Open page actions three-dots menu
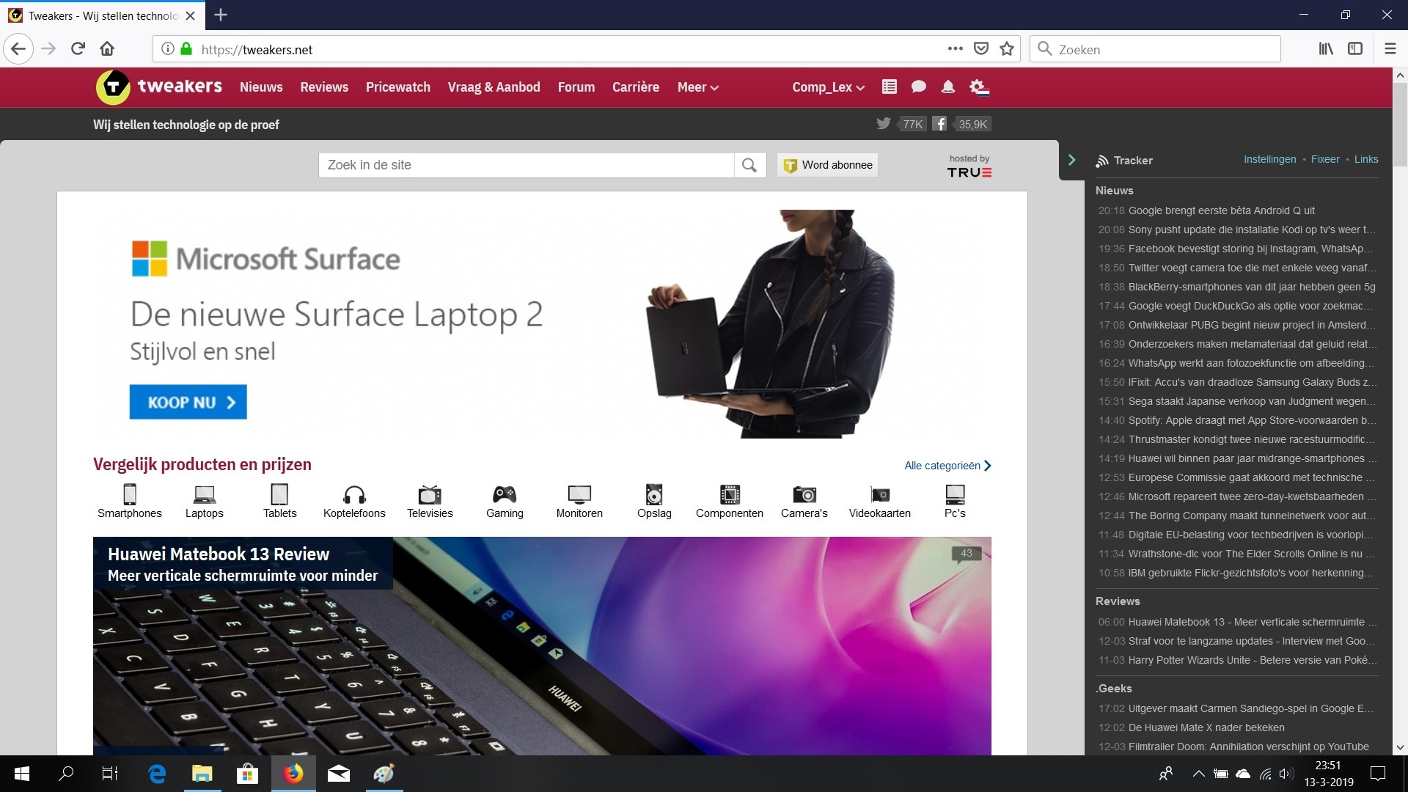The width and height of the screenshot is (1408, 792). 955,49
